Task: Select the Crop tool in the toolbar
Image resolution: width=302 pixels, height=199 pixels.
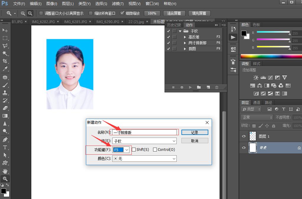Action: [5, 61]
